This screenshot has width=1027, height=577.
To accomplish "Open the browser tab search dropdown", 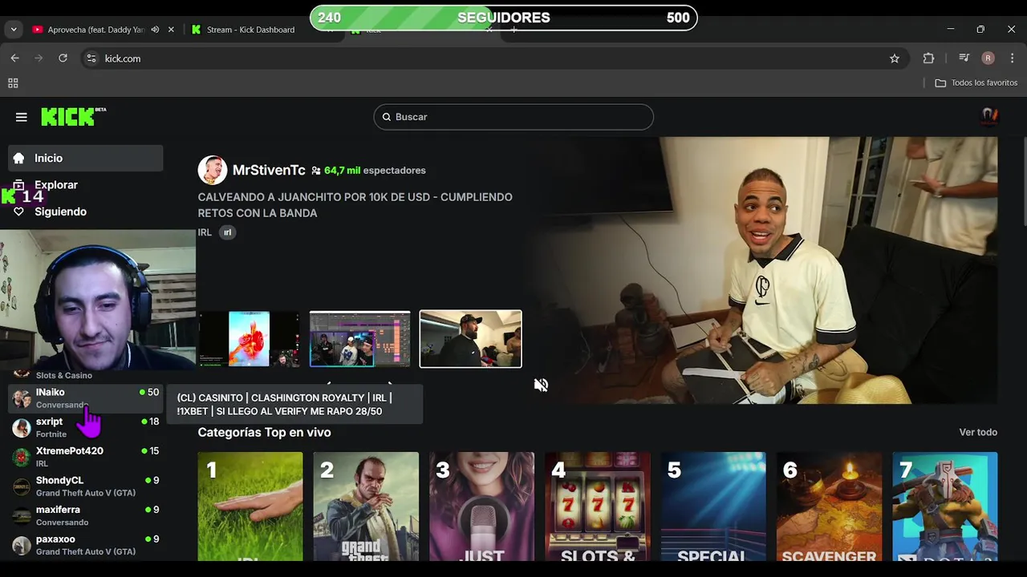I will tap(14, 30).
